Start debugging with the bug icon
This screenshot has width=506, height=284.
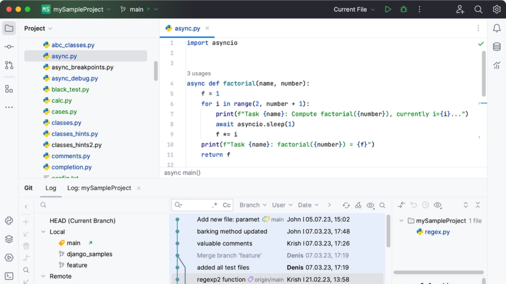403,9
